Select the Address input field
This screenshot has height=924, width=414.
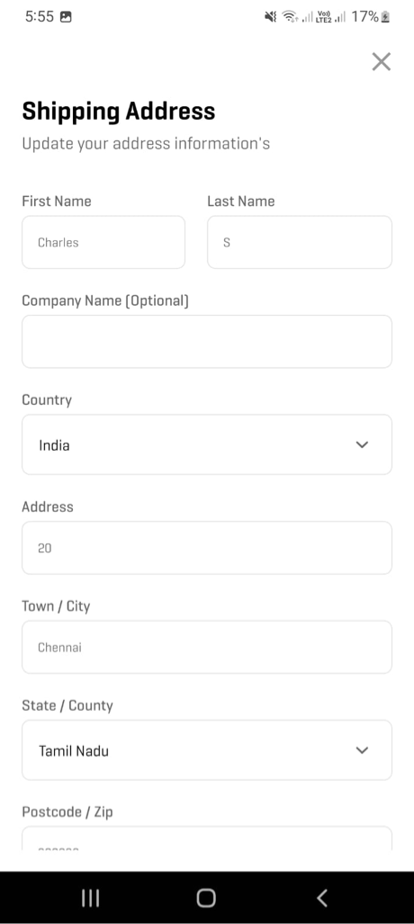click(x=207, y=548)
